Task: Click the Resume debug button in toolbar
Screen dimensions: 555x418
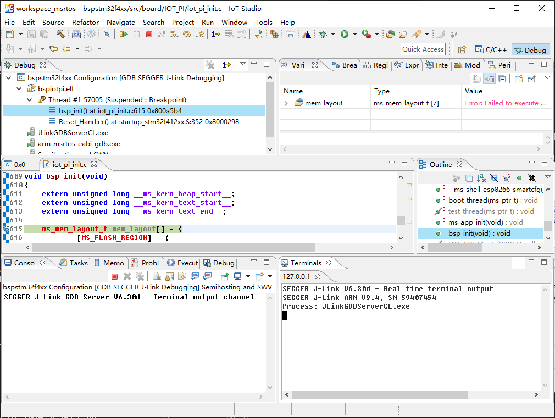Action: (x=124, y=35)
